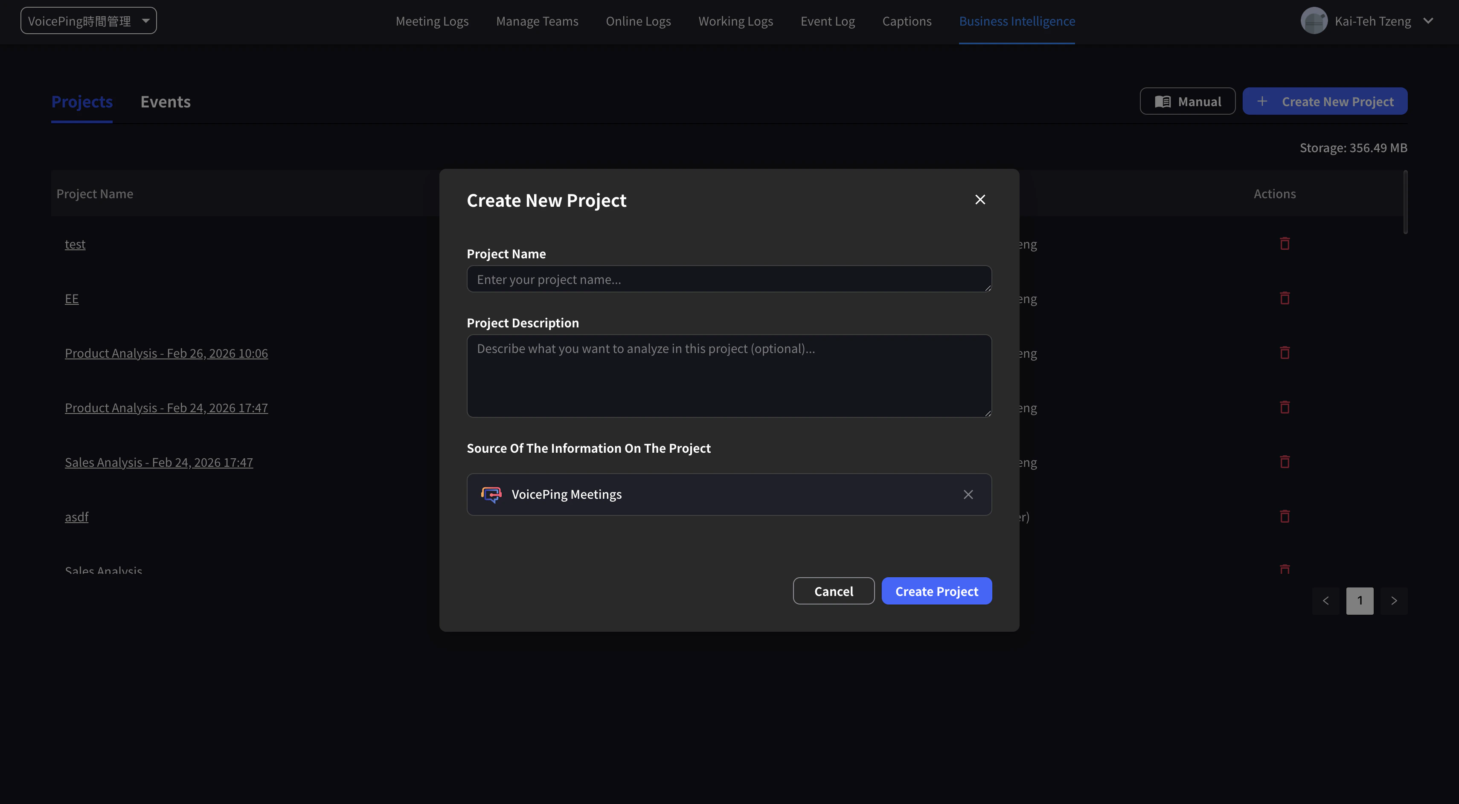Delete the EE project

[1285, 298]
